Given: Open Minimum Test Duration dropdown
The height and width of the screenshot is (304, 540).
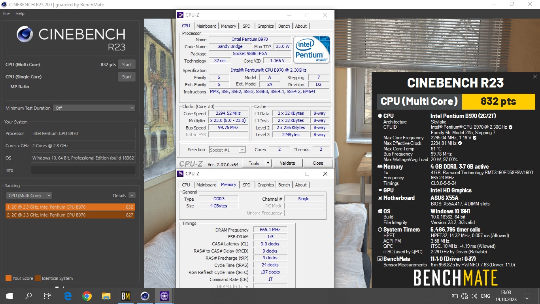Looking at the screenshot, I should 94,108.
